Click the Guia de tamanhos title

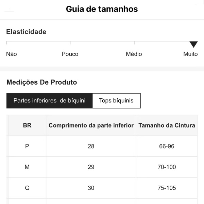[x=102, y=9]
